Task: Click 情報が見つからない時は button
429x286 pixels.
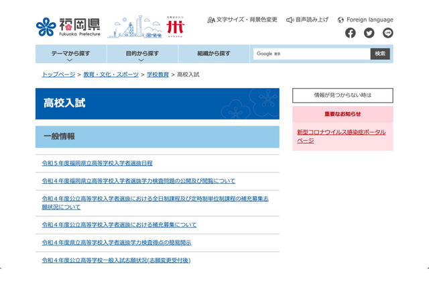Action: [x=343, y=95]
